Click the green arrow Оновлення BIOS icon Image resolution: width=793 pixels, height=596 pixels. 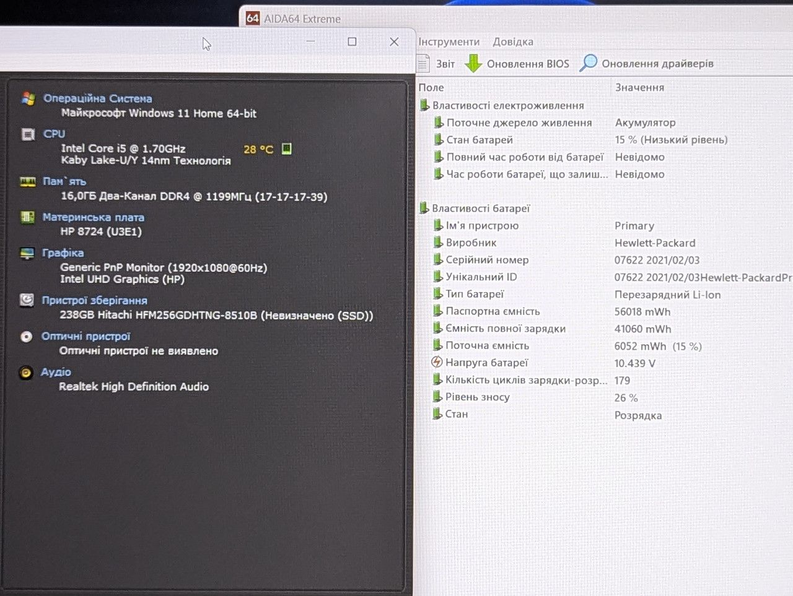pyautogui.click(x=473, y=63)
